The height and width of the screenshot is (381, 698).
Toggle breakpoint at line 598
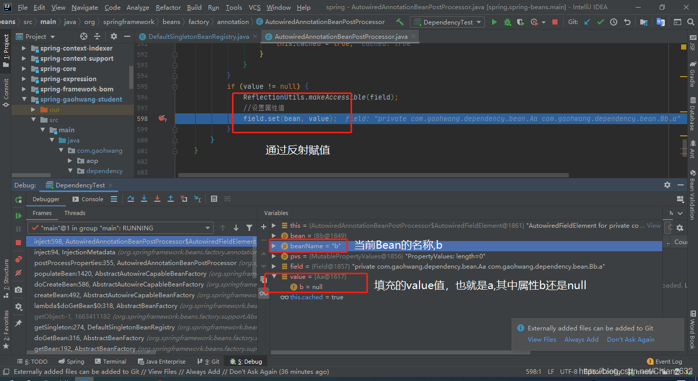pos(162,118)
